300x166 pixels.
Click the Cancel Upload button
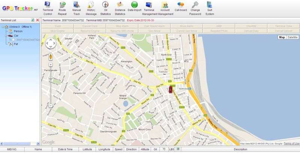click(283, 31)
